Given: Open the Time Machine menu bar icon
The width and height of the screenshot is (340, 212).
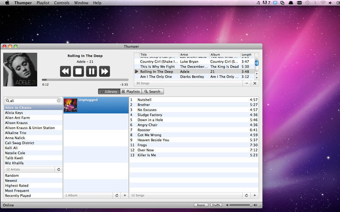Looking at the screenshot, I should point(307,3).
